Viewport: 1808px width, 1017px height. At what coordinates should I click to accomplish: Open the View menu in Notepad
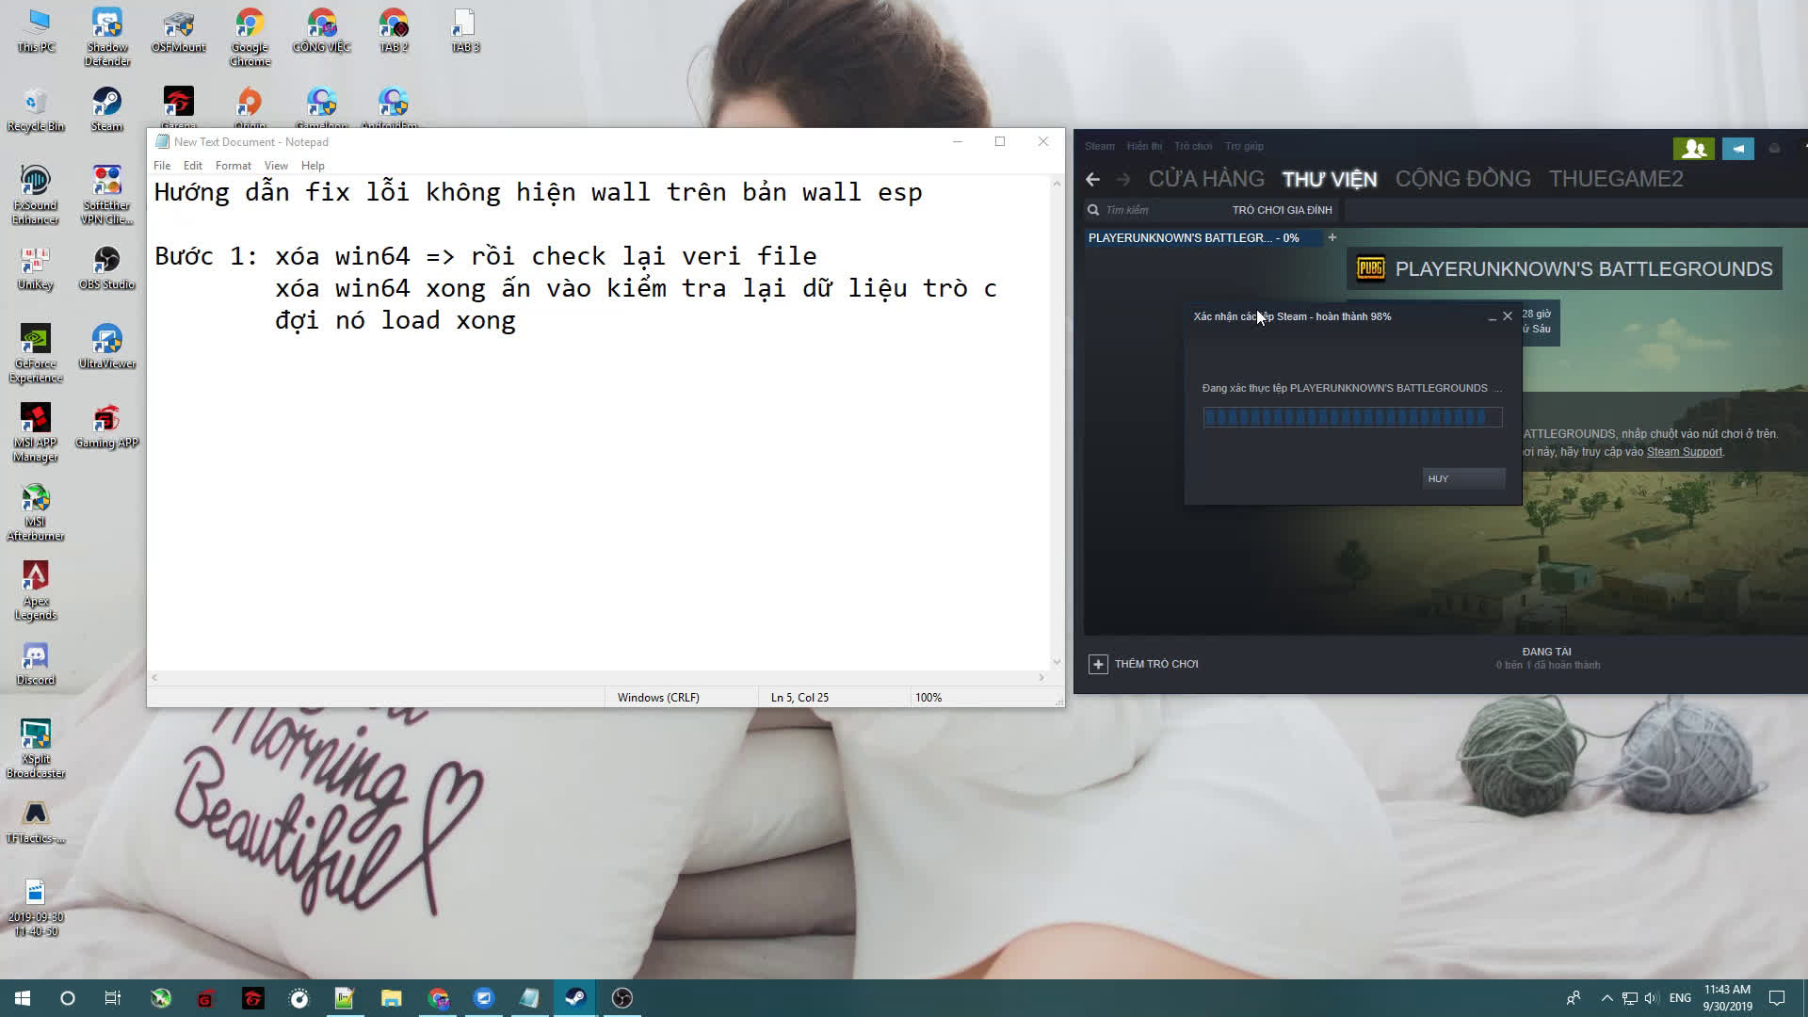coord(276,166)
